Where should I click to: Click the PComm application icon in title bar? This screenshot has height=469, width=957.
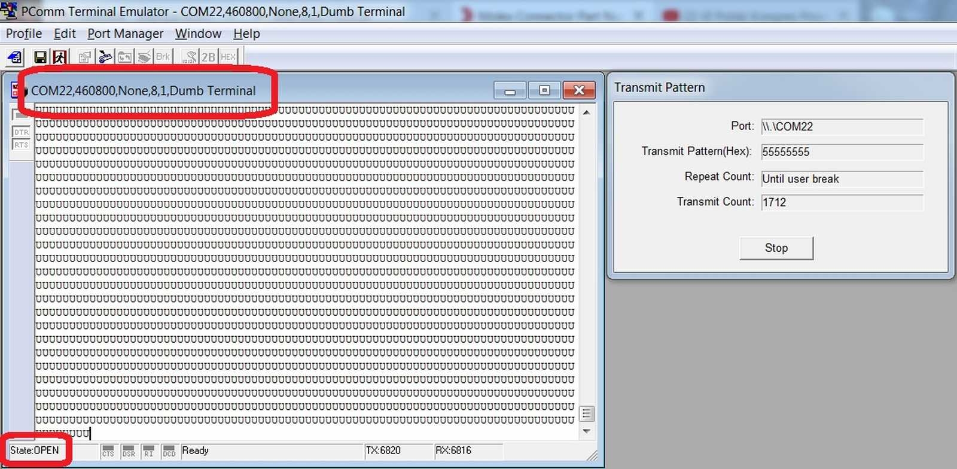(x=9, y=11)
